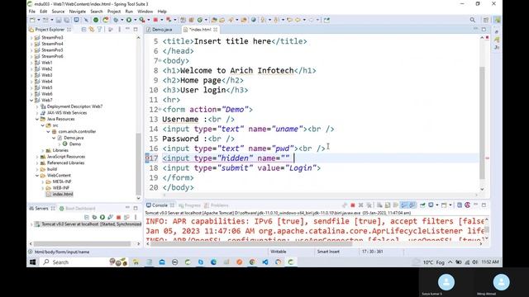The height and width of the screenshot is (297, 529).
Task: Expand the StreamPro3 project node
Action: click(x=31, y=38)
